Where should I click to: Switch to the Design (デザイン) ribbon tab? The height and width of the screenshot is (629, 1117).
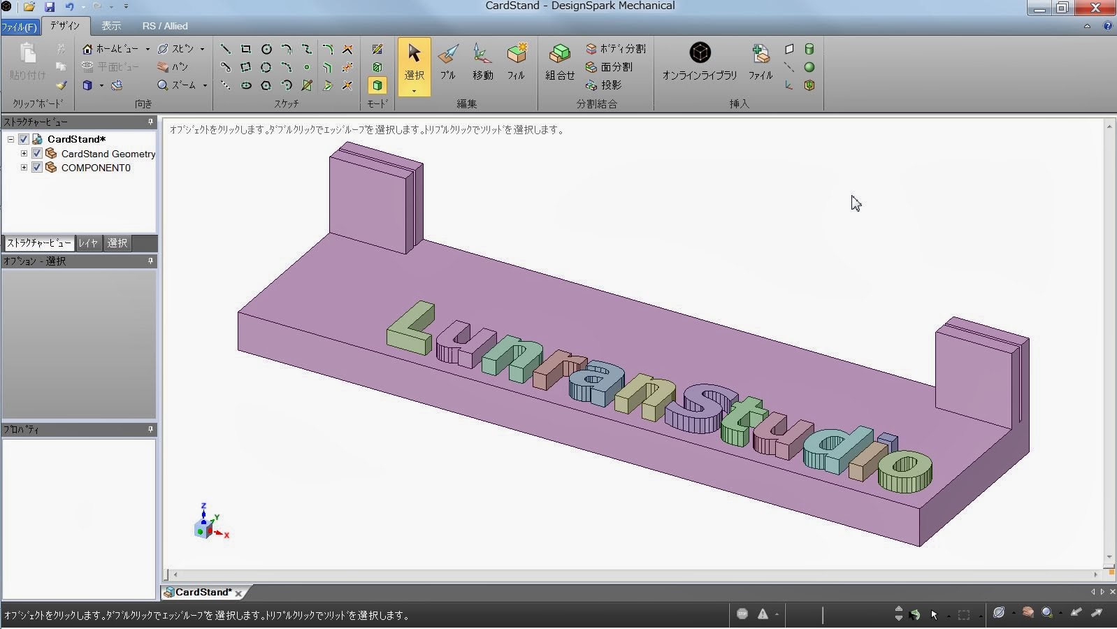point(65,26)
